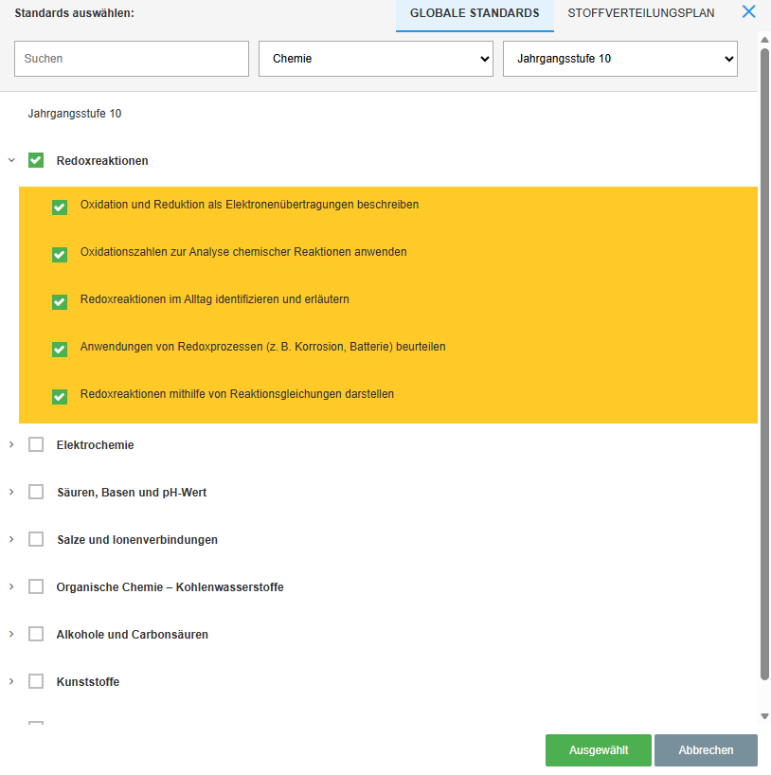Uncheck Oxidationszahlen zur Analyse chemischer Reaktionen
This screenshot has width=771, height=775.
[60, 254]
